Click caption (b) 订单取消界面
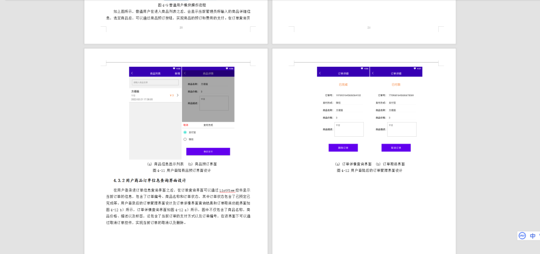The height and width of the screenshot is (254, 540). pyautogui.click(x=390, y=164)
